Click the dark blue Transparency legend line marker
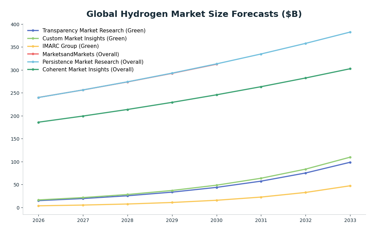The width and height of the screenshot is (376, 233). tap(33, 31)
